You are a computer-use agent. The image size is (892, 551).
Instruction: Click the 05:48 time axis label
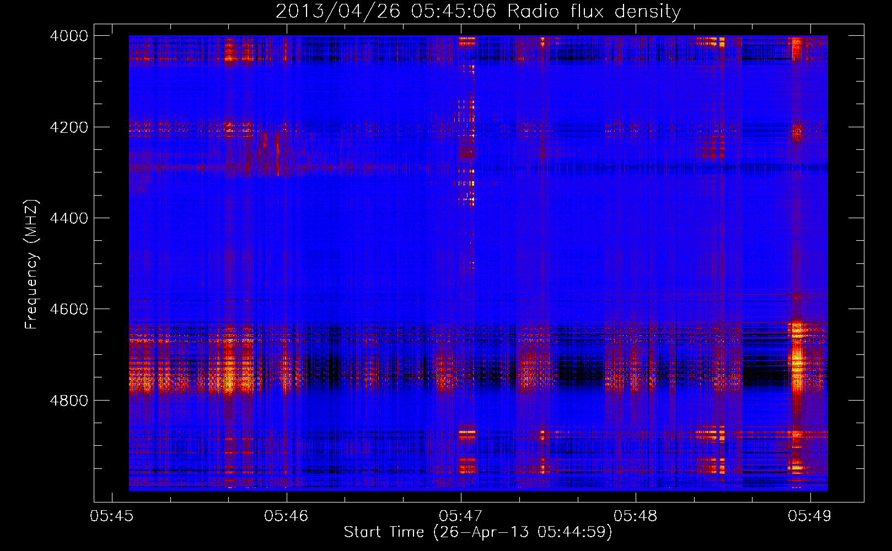tap(636, 516)
